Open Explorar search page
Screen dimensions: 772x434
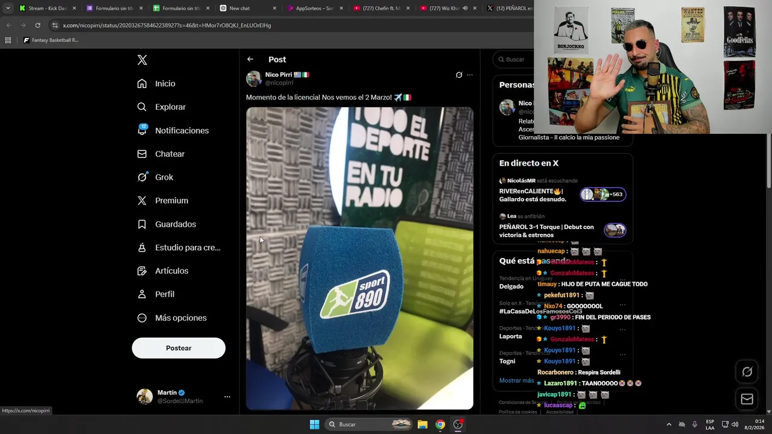[162, 107]
